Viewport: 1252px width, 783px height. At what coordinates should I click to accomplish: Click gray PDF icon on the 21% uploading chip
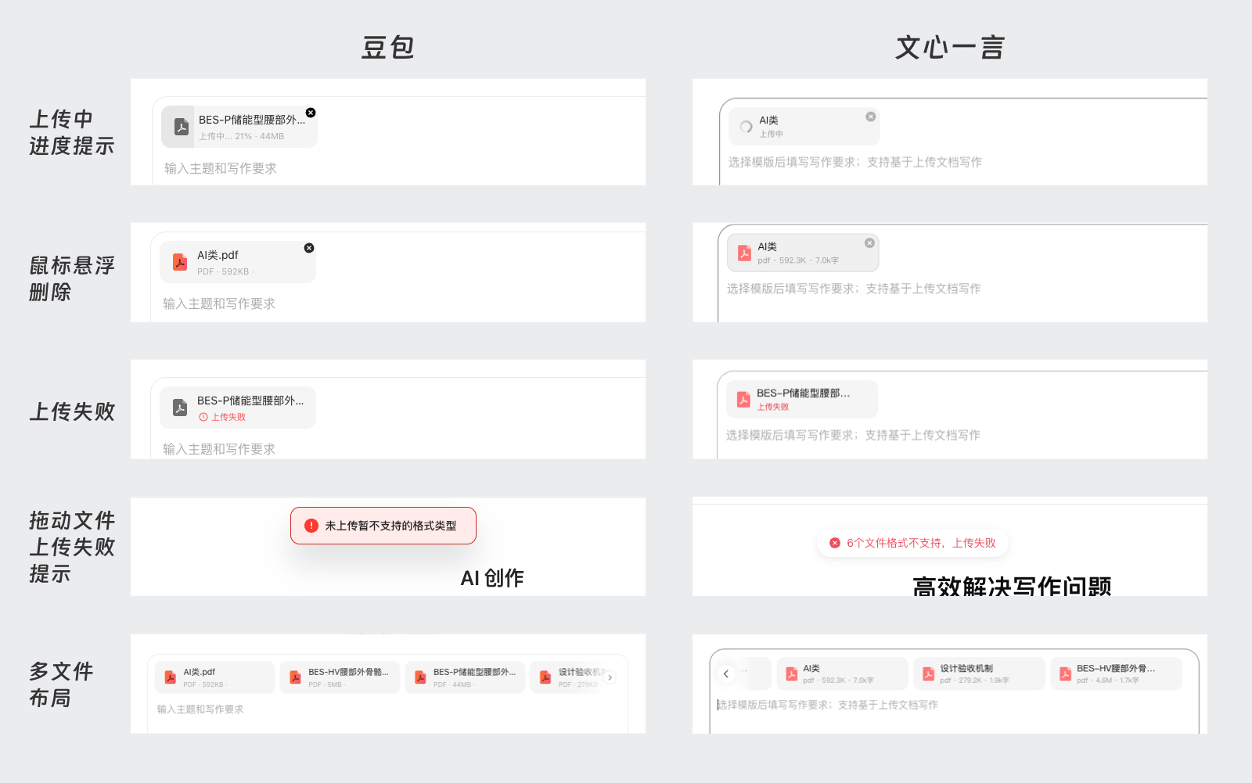point(182,127)
